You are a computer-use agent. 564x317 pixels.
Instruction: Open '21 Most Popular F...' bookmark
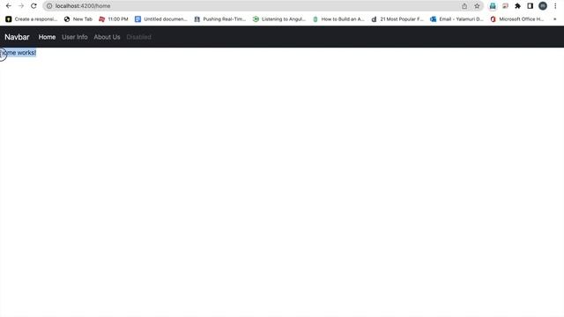click(397, 19)
